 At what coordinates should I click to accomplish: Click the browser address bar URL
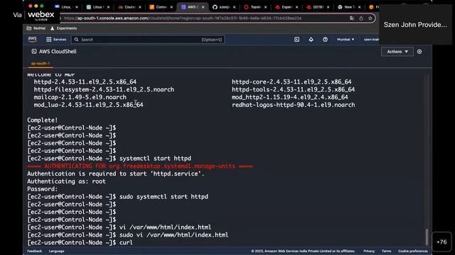point(183,18)
